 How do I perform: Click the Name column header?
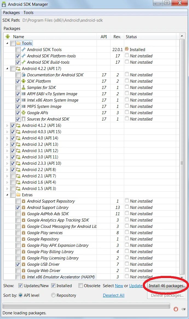point(50,37)
